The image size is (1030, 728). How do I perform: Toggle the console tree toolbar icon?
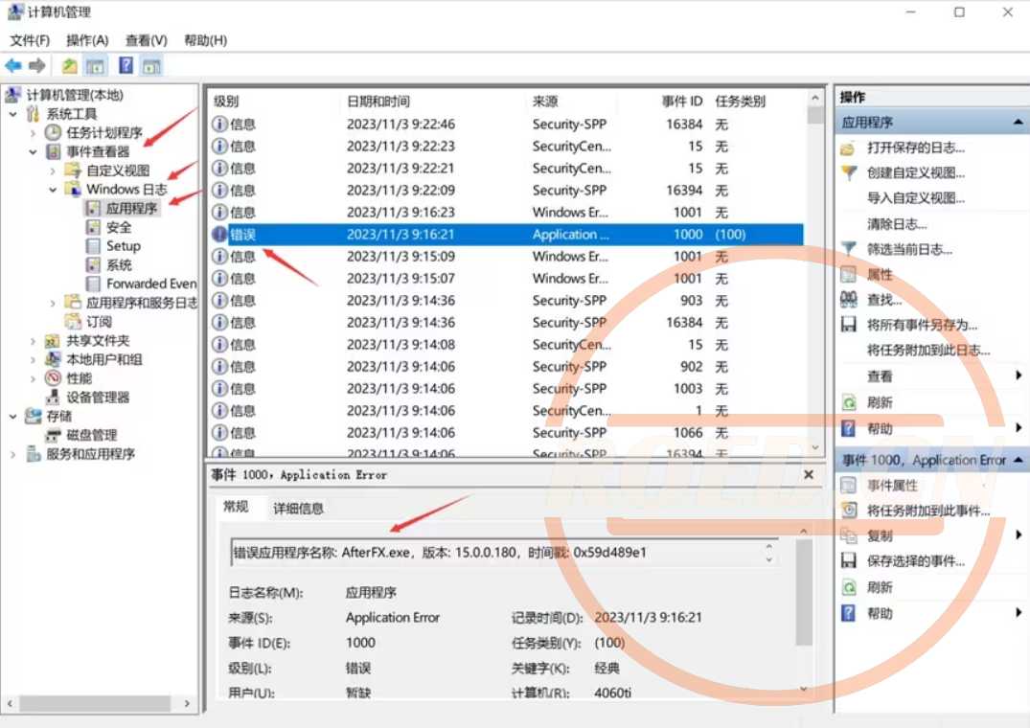pyautogui.click(x=95, y=65)
